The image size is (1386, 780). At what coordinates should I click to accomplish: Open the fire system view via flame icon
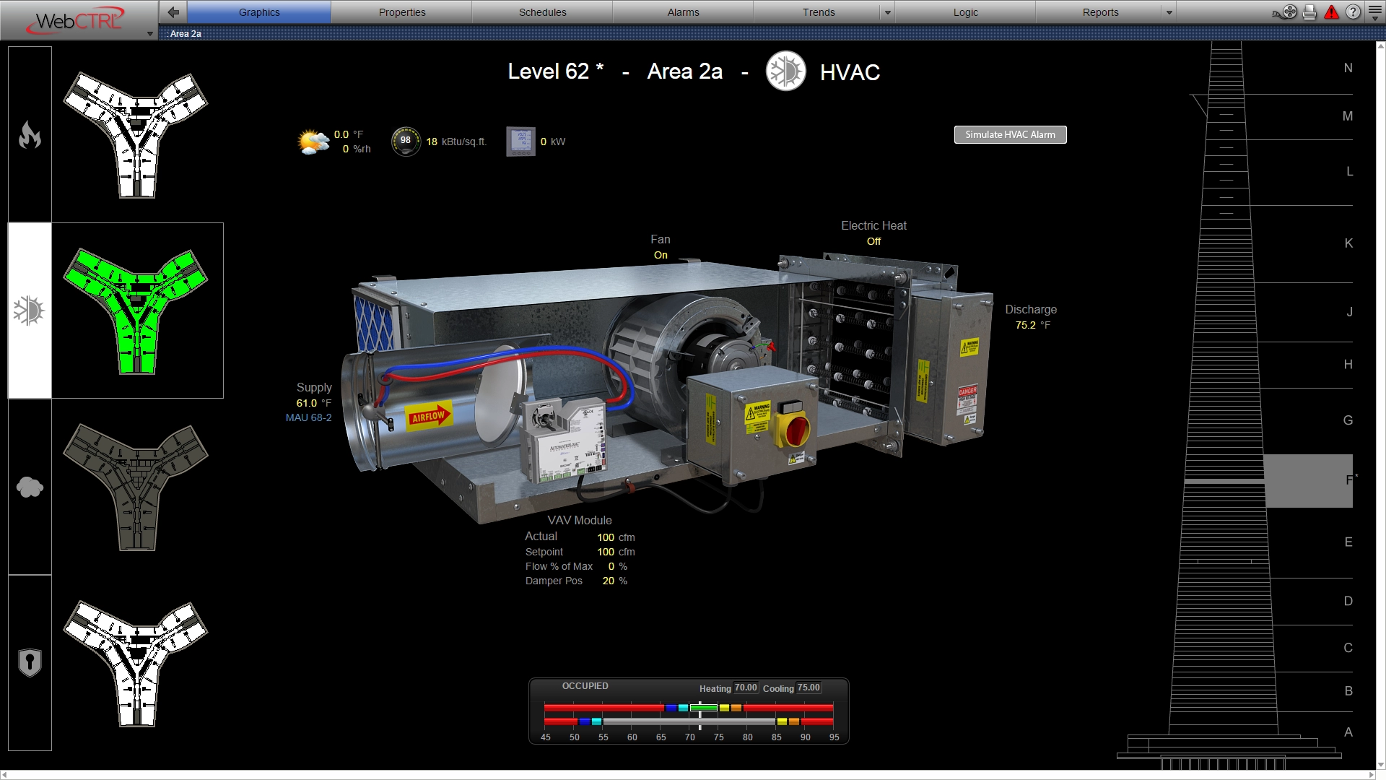click(x=29, y=133)
